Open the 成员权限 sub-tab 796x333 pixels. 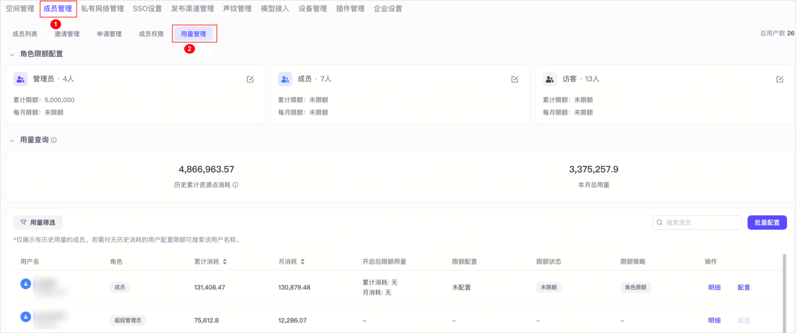click(x=151, y=34)
